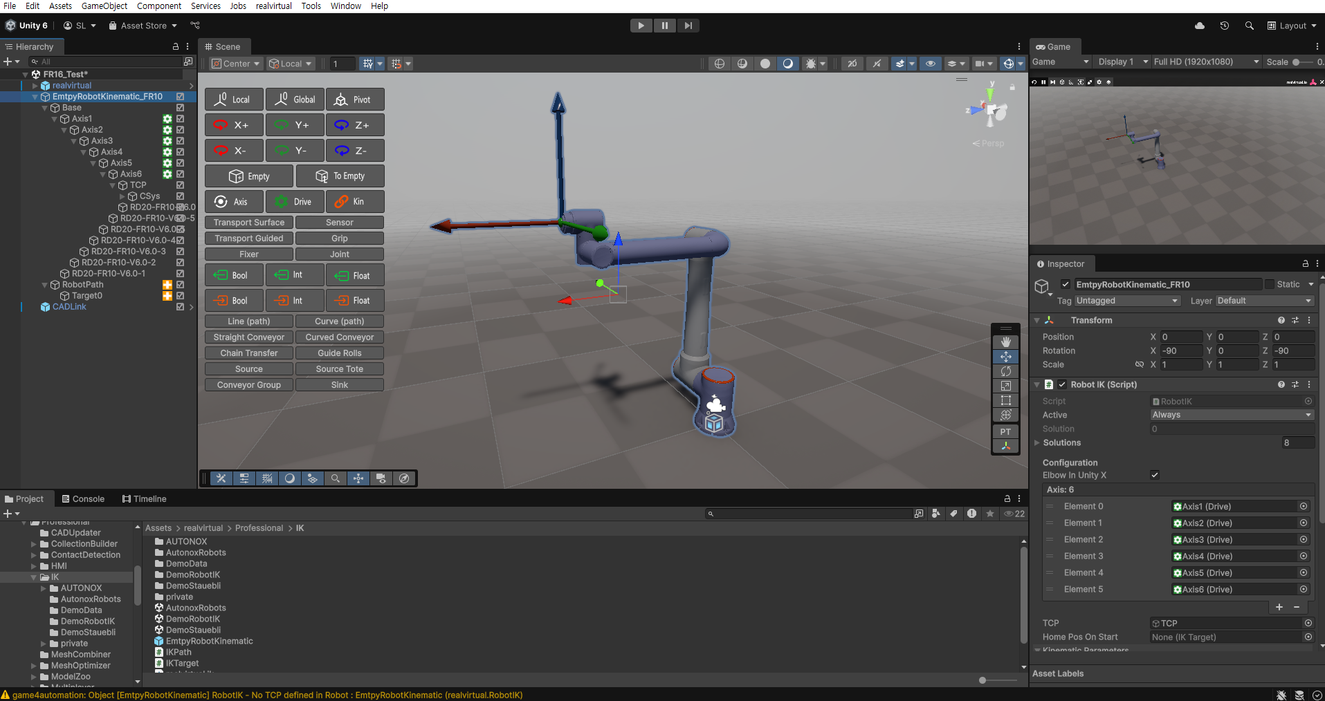Select the Rotate tool in Scene tools overlay

(1005, 371)
